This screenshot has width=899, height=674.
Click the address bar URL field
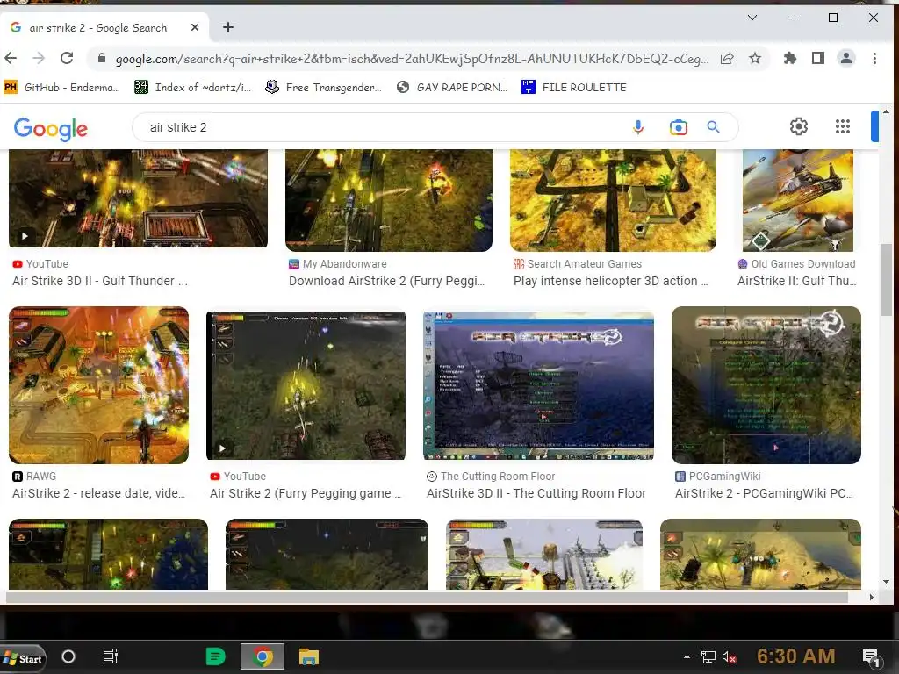coord(412,59)
